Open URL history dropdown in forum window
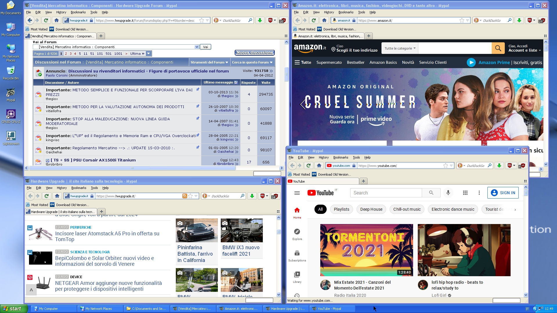 207,20
